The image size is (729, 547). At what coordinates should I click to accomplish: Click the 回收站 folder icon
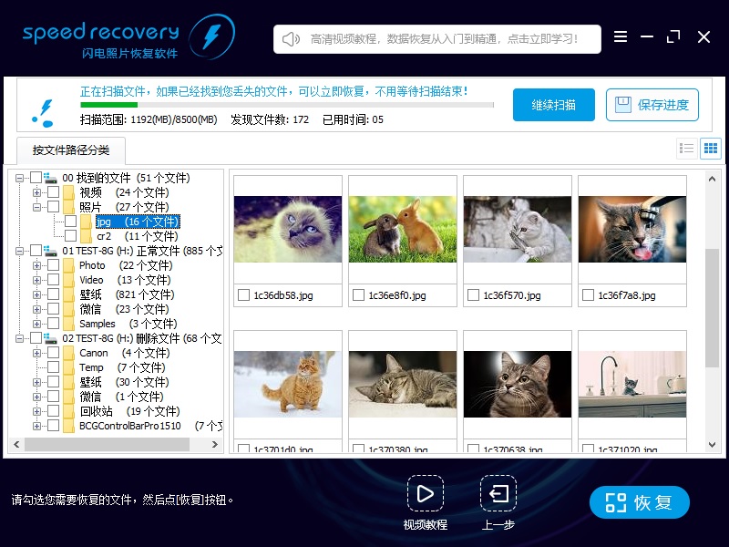tap(69, 411)
